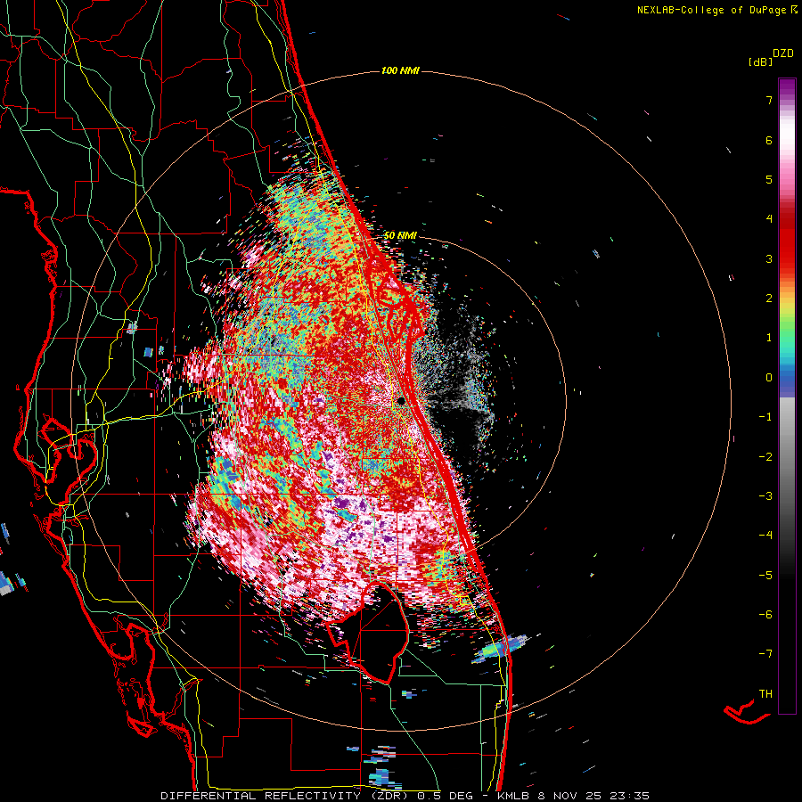Click the [dB] units label

(760, 61)
